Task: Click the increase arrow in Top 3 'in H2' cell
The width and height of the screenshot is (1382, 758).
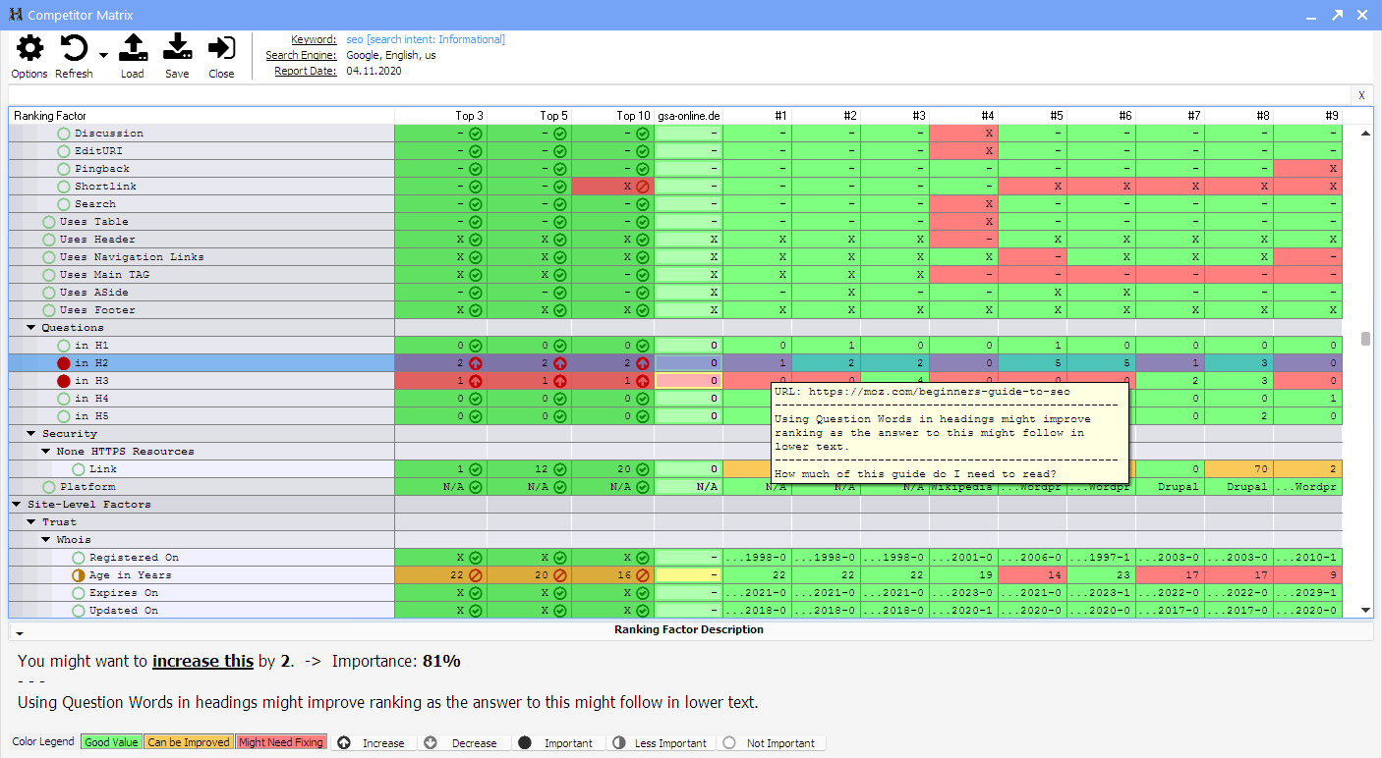Action: [x=475, y=363]
